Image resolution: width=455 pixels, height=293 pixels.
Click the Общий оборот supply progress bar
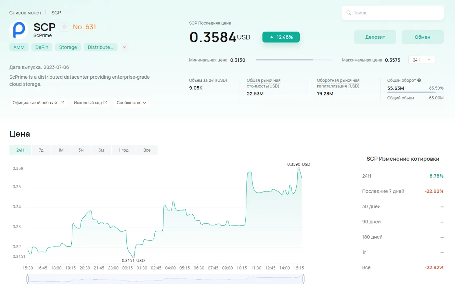pyautogui.click(x=415, y=92)
